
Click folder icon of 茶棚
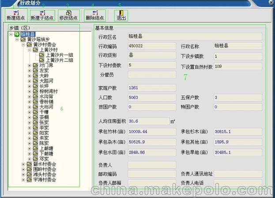[36, 117]
